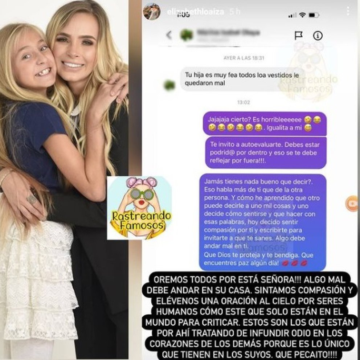Tap the battery indicator in status bar
360x360 pixels.
point(314,15)
